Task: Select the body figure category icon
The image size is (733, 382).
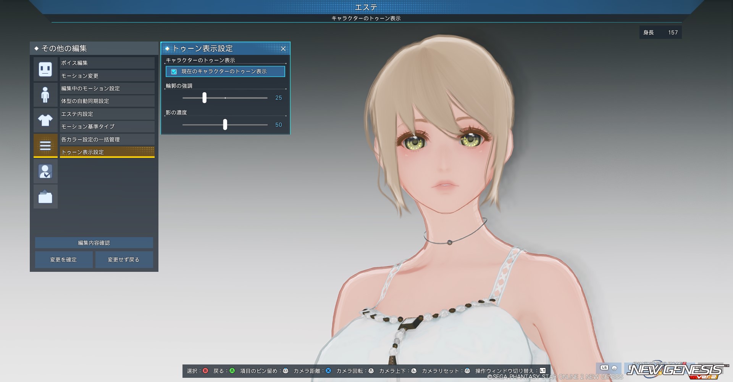Action: tap(45, 95)
